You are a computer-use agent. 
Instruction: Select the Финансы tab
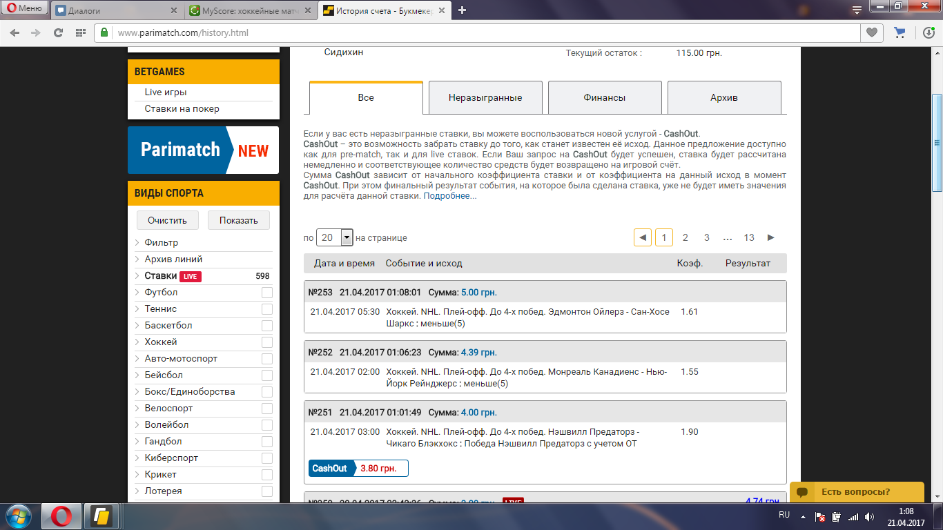(x=605, y=97)
